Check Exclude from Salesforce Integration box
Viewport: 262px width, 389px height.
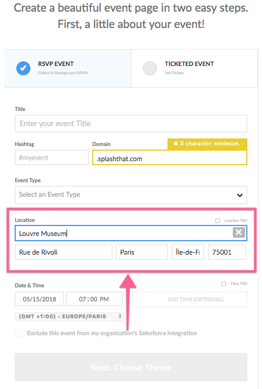pyautogui.click(x=19, y=333)
